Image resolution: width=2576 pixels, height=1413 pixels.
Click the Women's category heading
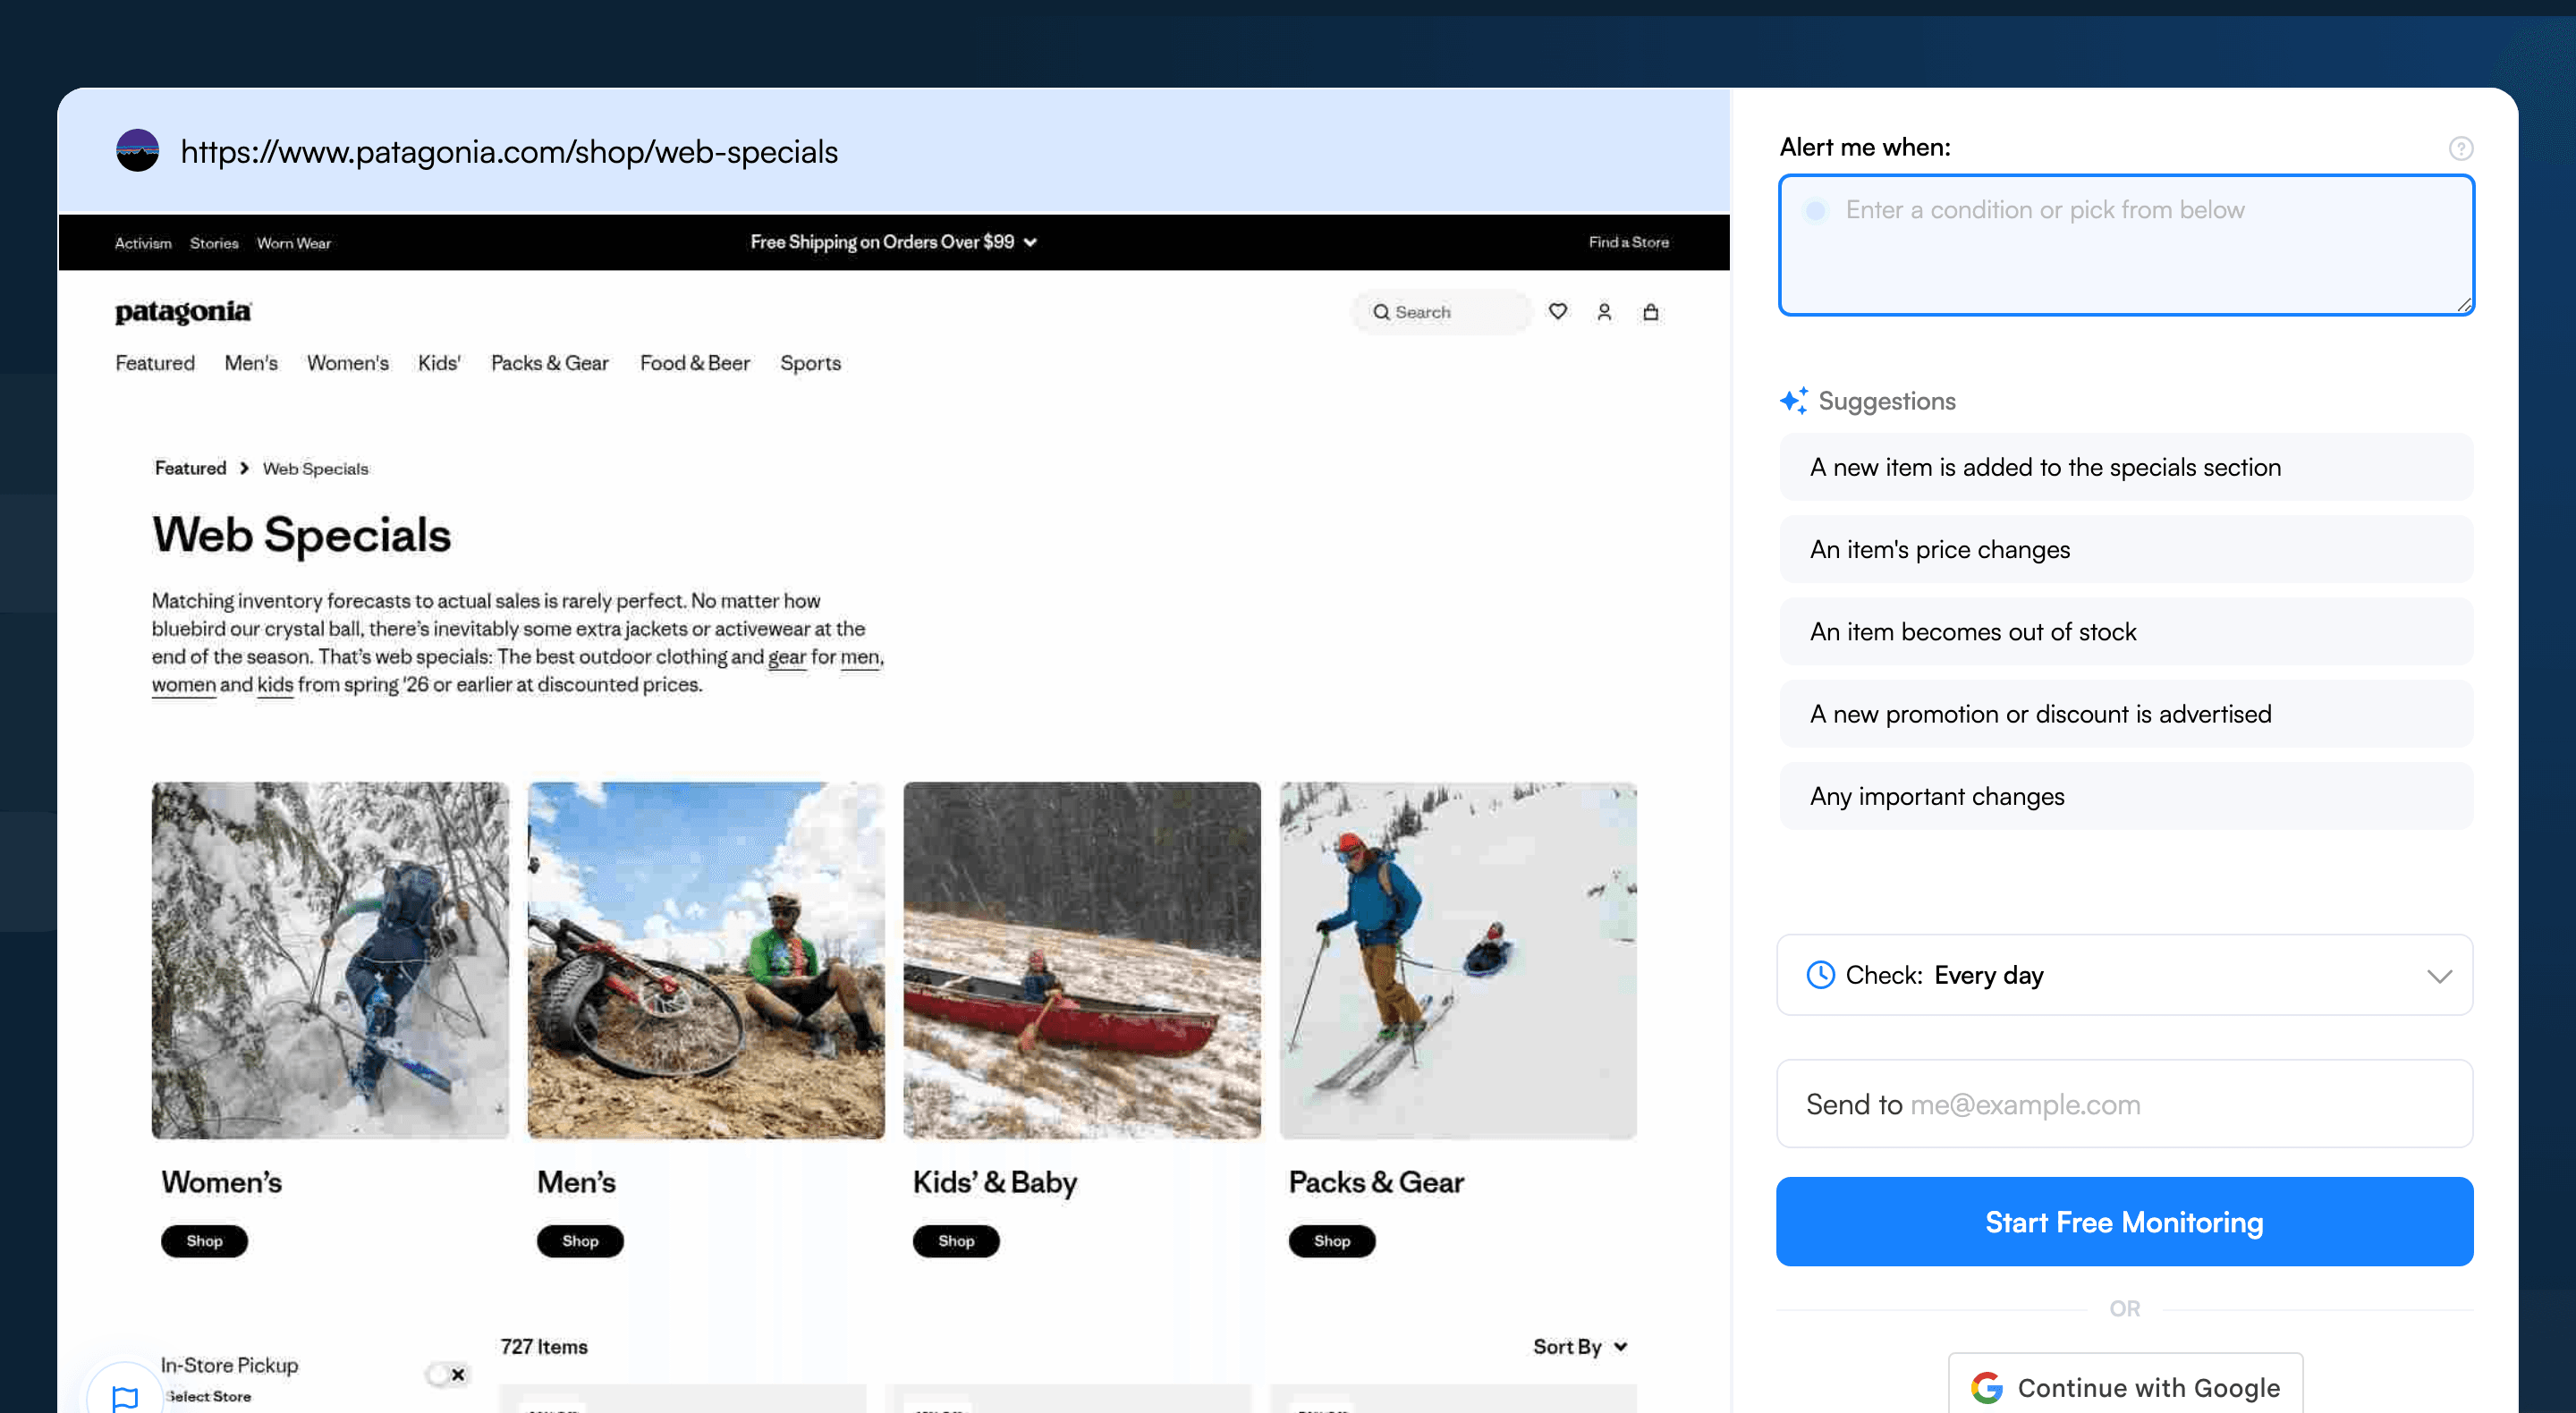coord(221,1181)
